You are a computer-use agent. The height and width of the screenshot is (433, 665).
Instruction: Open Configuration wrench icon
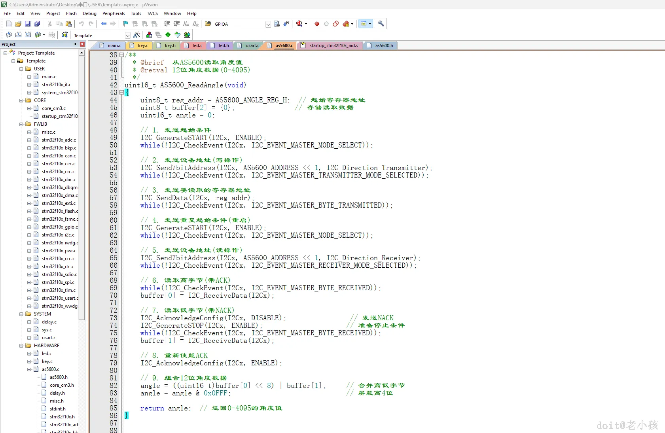coord(381,24)
